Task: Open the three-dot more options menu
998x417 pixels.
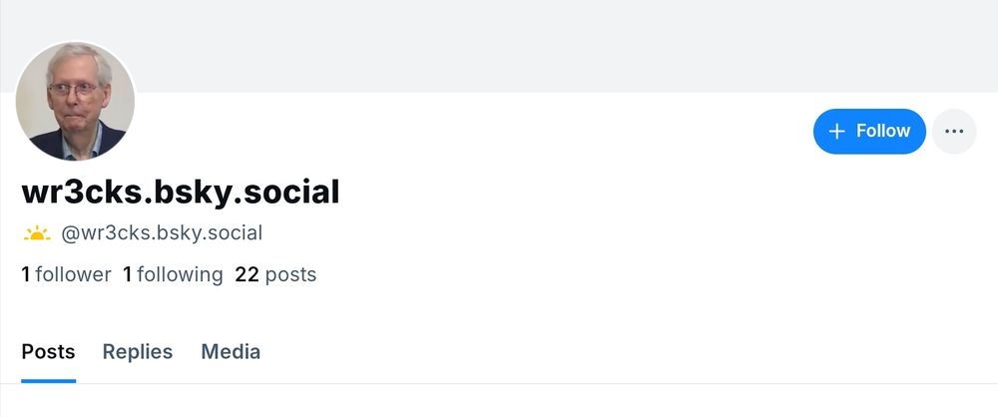Action: pos(954,132)
